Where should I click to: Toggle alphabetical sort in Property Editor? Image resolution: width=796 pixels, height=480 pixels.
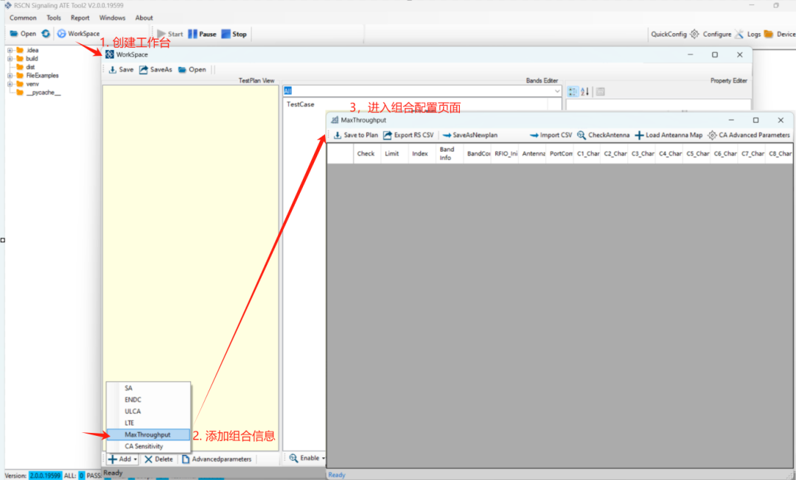point(584,92)
